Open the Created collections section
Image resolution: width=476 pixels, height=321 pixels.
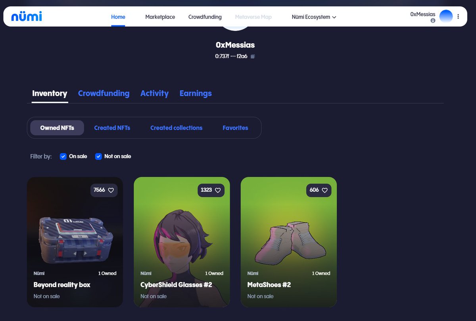point(176,128)
